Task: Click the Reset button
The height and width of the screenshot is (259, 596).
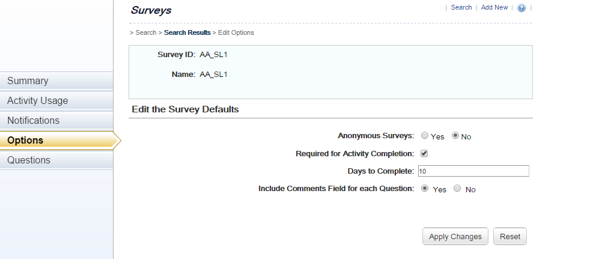Action: (x=509, y=236)
